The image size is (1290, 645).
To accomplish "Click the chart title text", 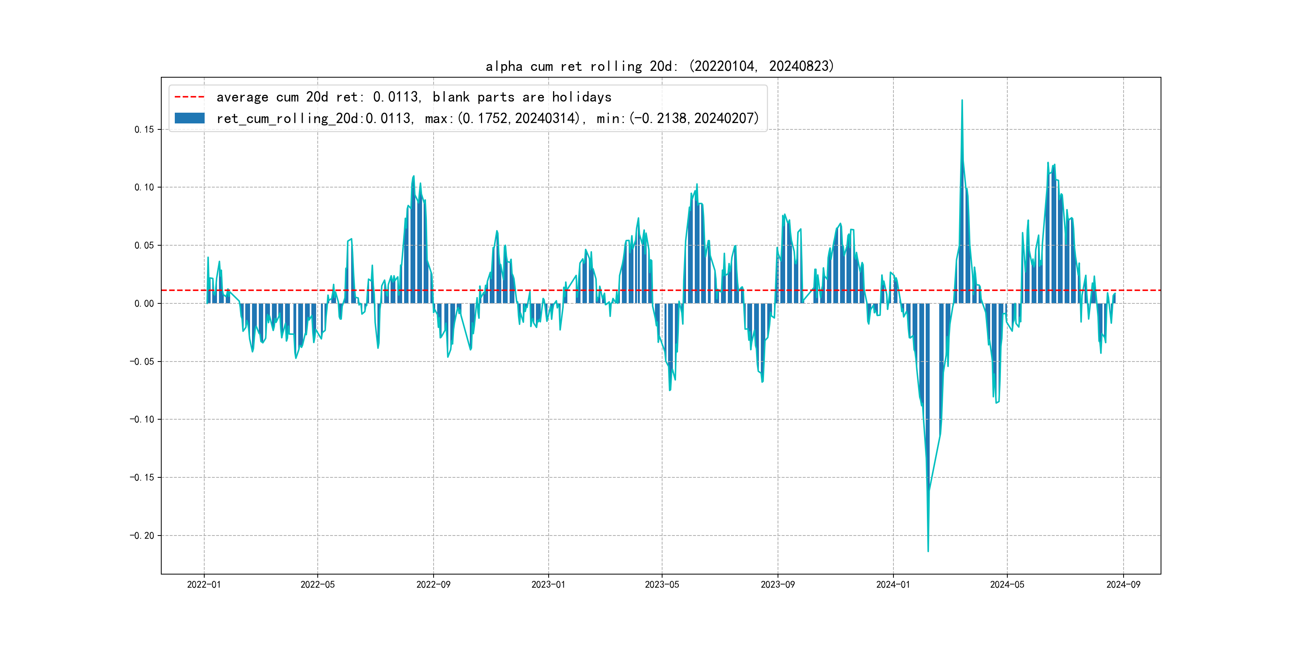I will 659,66.
